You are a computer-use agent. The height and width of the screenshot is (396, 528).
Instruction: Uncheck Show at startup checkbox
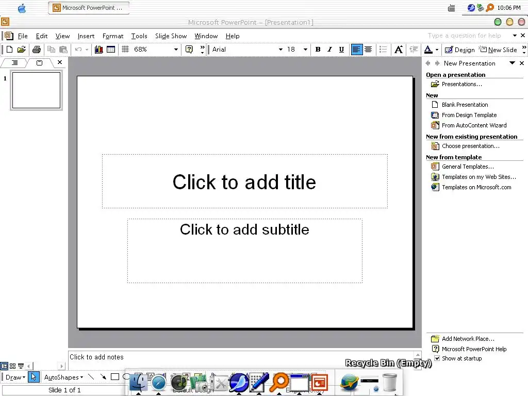coord(437,358)
